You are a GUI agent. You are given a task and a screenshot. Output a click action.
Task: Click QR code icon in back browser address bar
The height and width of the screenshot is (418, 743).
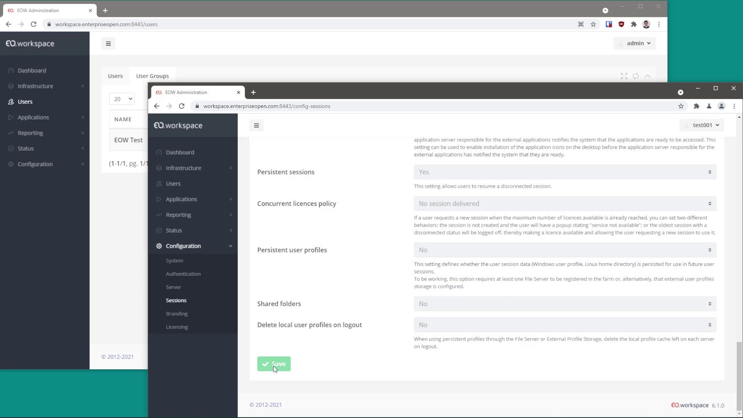click(581, 24)
